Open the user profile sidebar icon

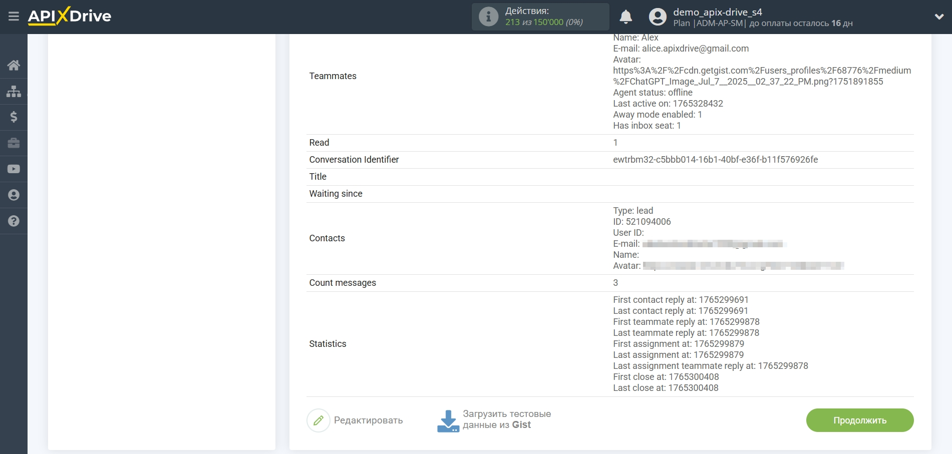point(14,195)
